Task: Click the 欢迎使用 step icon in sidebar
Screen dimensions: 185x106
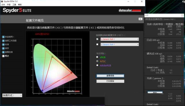Action: pos(3,37)
